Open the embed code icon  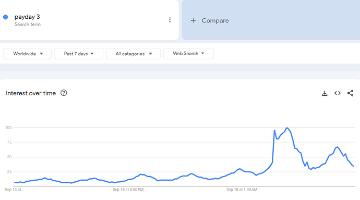click(338, 93)
